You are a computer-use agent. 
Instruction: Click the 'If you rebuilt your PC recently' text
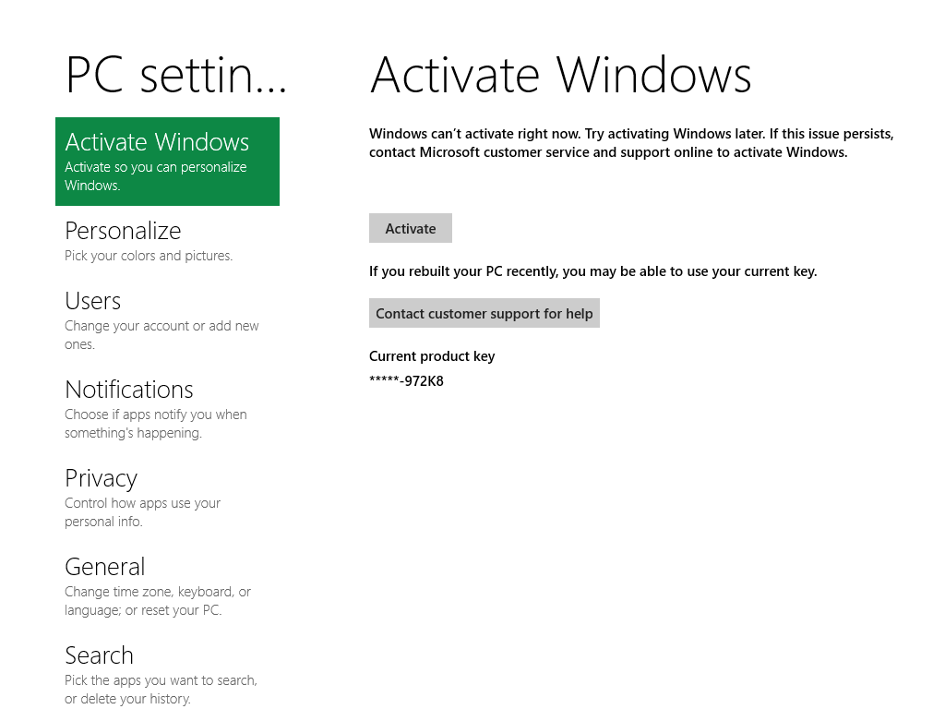tap(593, 271)
